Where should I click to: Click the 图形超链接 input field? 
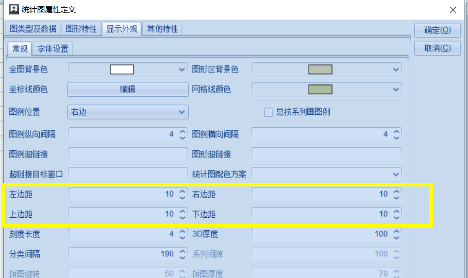pyautogui.click(x=327, y=154)
